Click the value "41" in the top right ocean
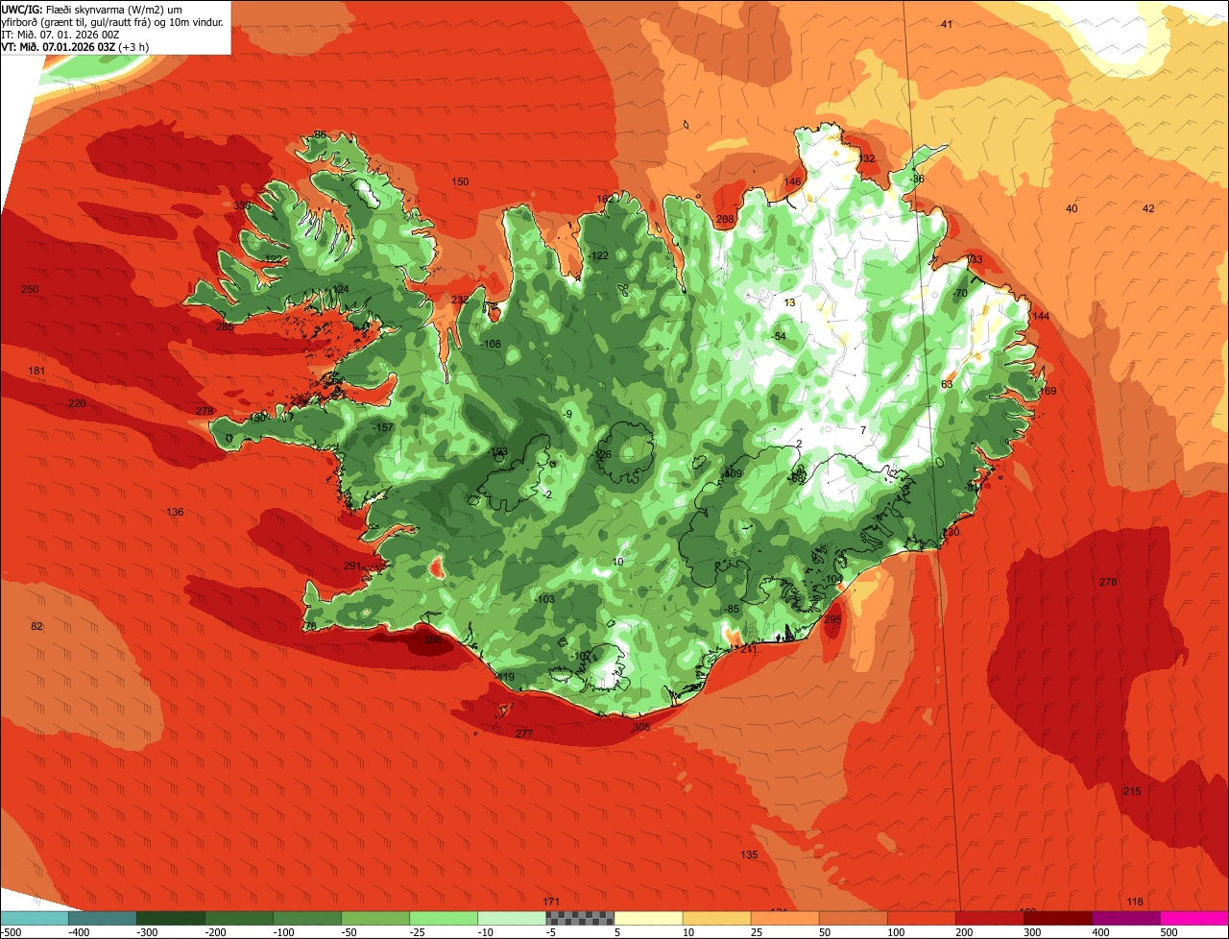 pos(947,24)
